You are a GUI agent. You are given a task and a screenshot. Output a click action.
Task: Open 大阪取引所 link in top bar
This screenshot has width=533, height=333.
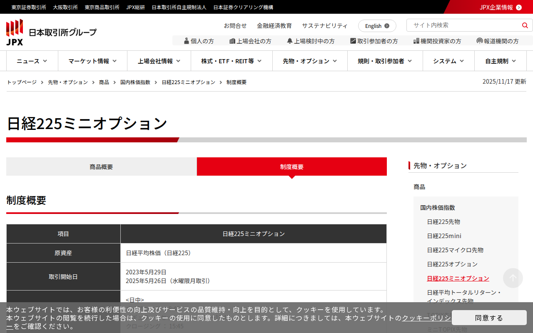click(x=65, y=7)
